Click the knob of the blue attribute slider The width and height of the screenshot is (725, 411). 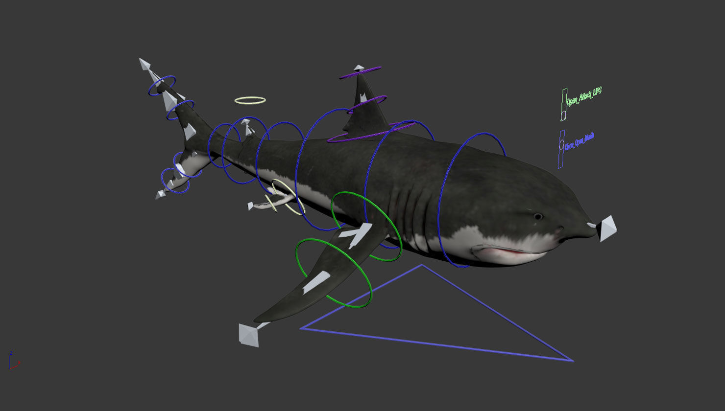point(561,145)
